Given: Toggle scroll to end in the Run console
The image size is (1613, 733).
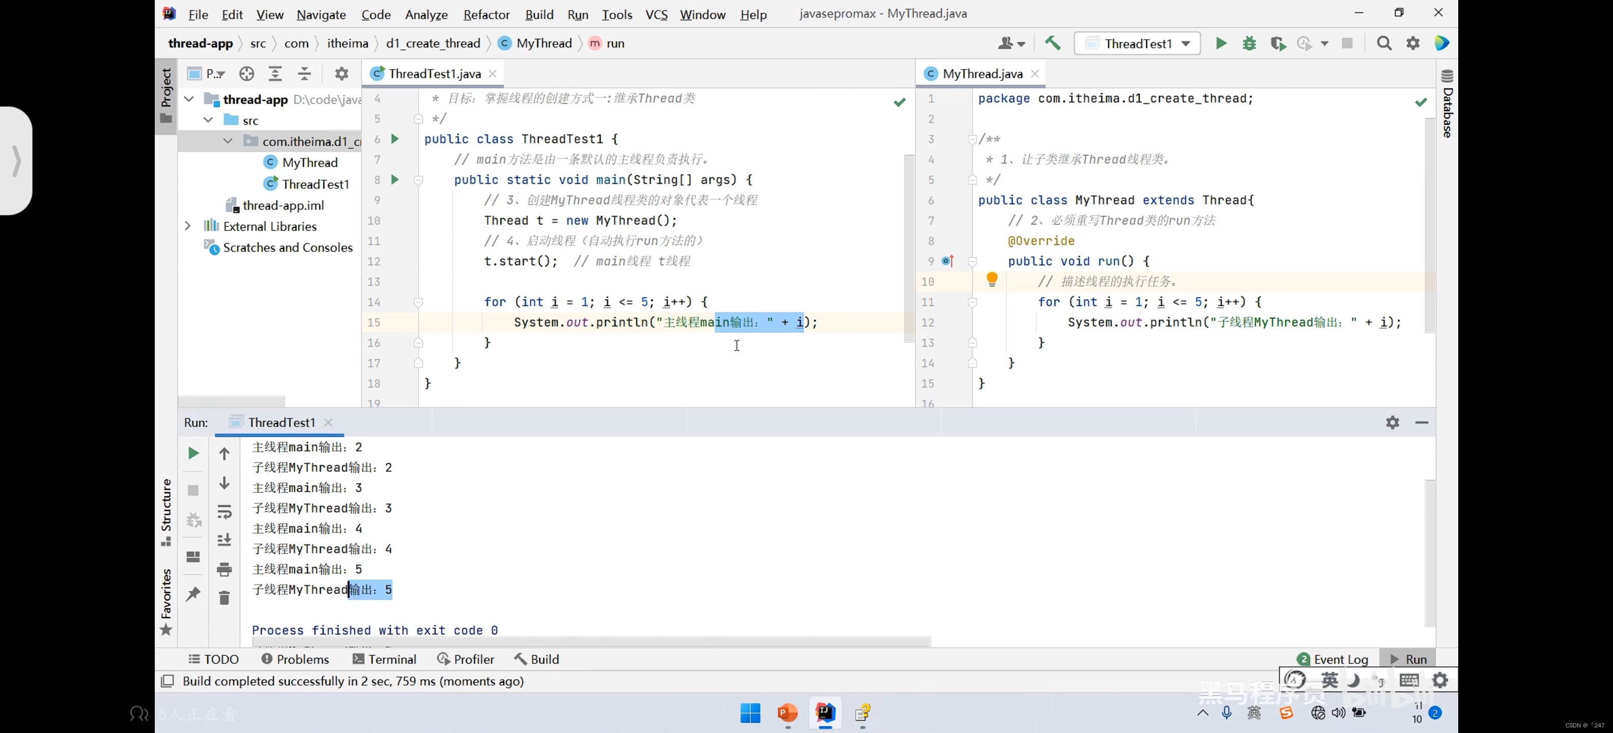Looking at the screenshot, I should coord(224,540).
